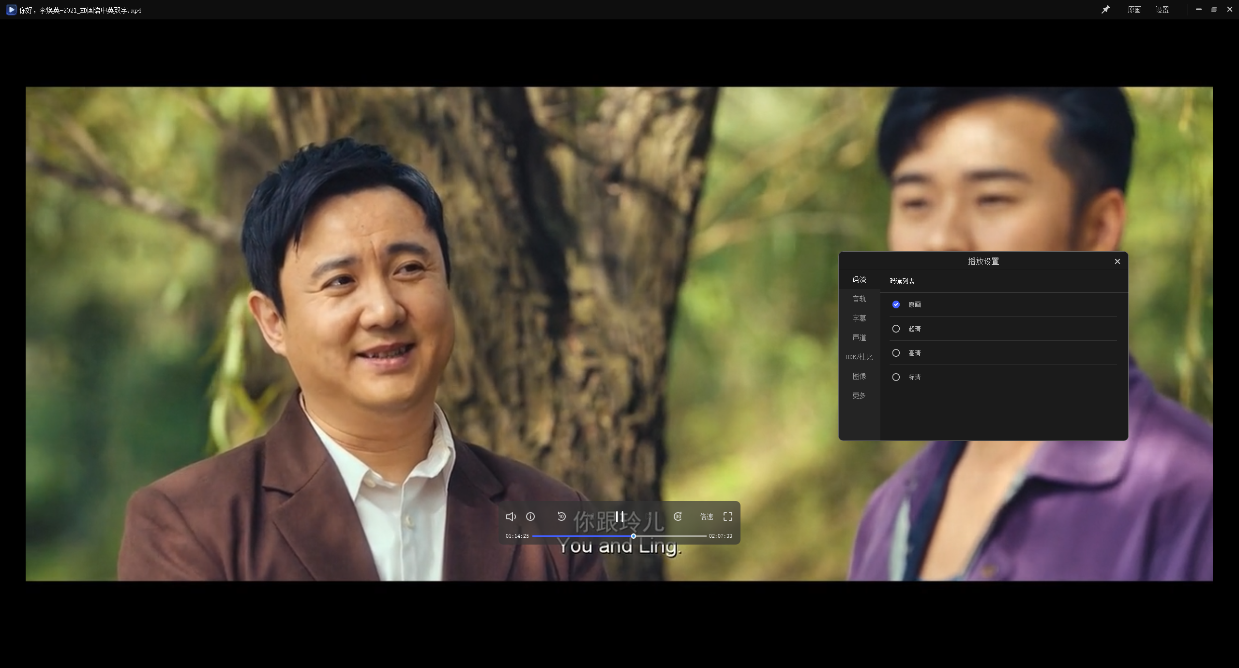Select the 高清 stream quality
Viewport: 1239px width, 668px height.
896,353
